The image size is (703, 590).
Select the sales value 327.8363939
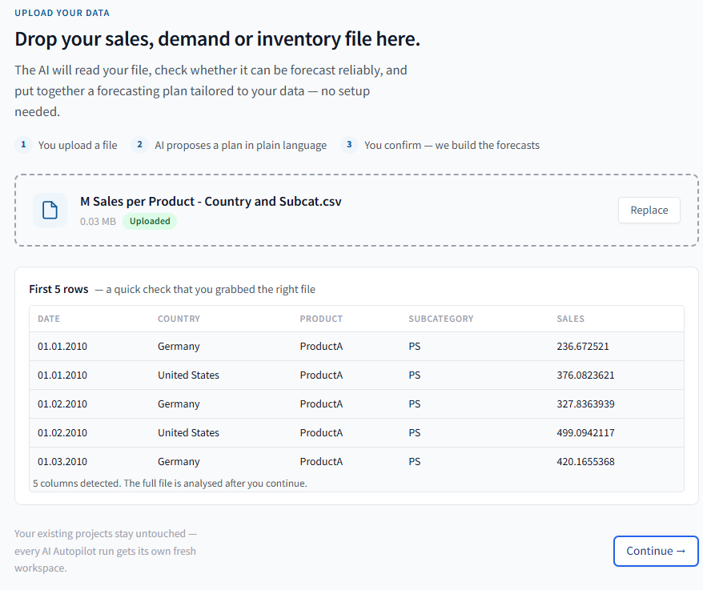tap(585, 404)
